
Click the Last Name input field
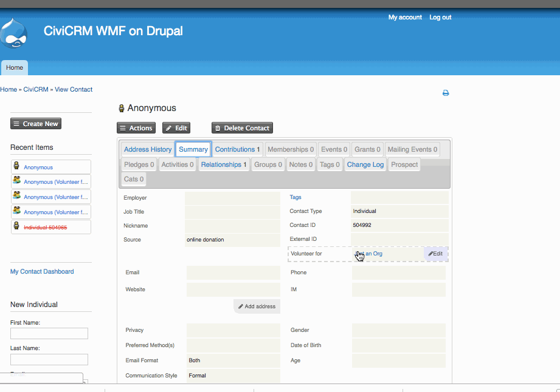[49, 359]
